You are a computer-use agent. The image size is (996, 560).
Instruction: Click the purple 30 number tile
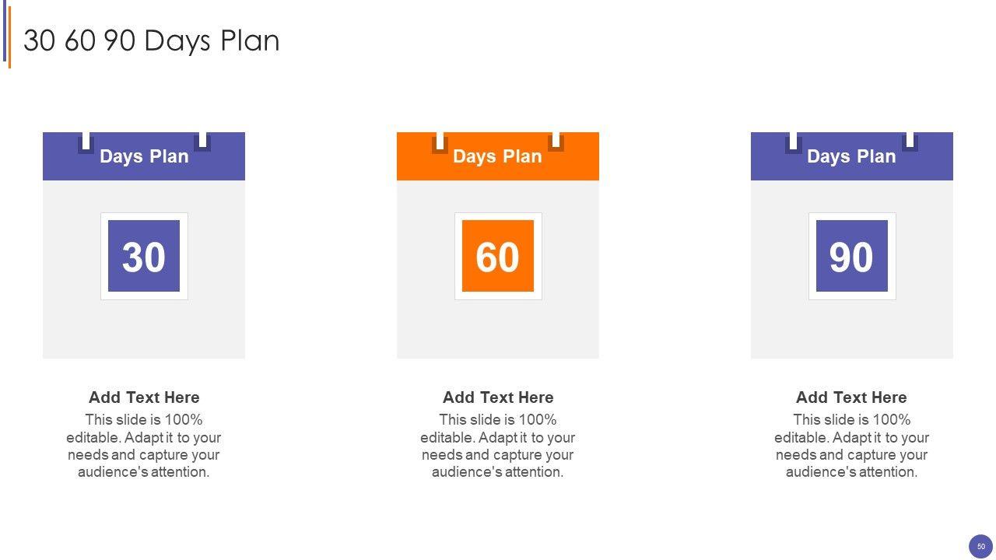(x=144, y=256)
